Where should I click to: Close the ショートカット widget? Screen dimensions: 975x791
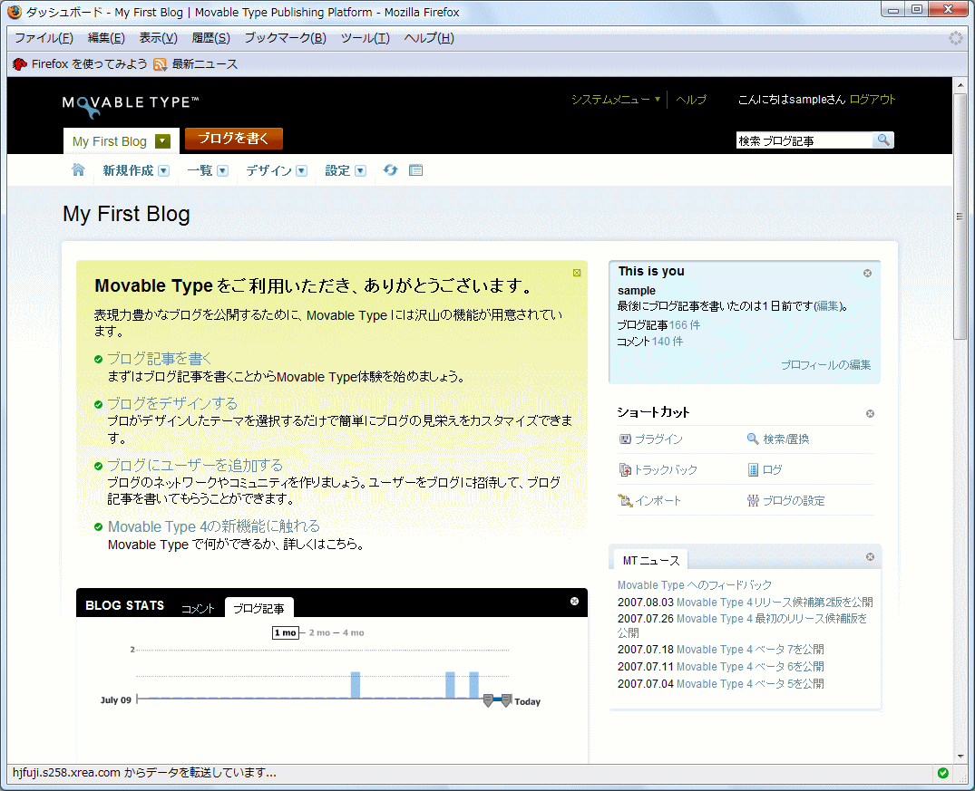(870, 414)
